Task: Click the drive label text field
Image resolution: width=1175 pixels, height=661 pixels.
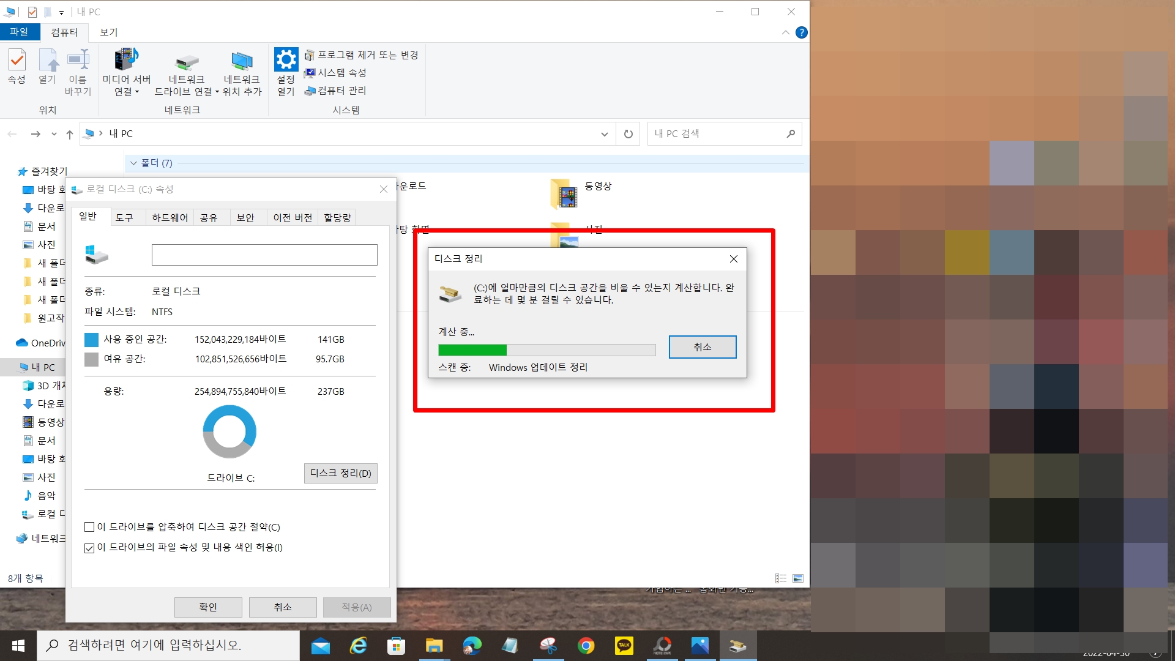Action: (264, 255)
